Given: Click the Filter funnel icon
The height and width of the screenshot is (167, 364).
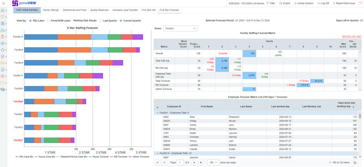Looking at the screenshot, I should click(268, 3).
